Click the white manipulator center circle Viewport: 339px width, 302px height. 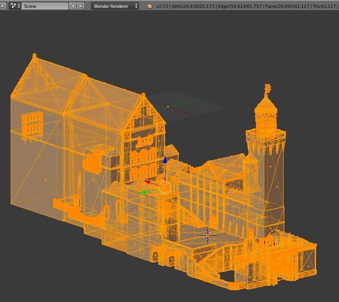point(165,187)
